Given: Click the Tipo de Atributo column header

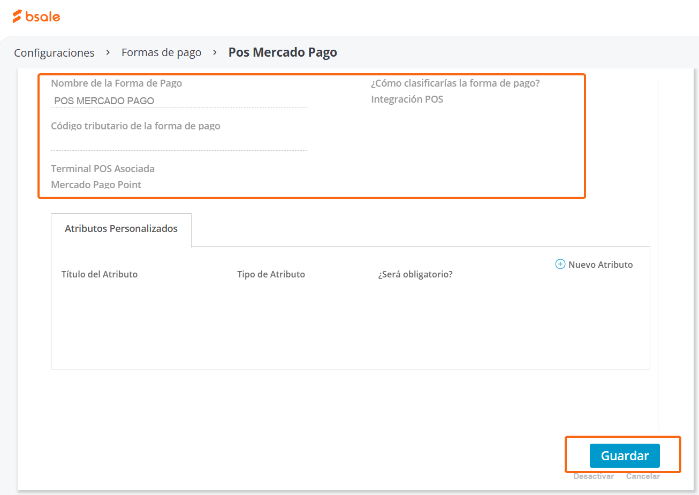Looking at the screenshot, I should (x=271, y=274).
